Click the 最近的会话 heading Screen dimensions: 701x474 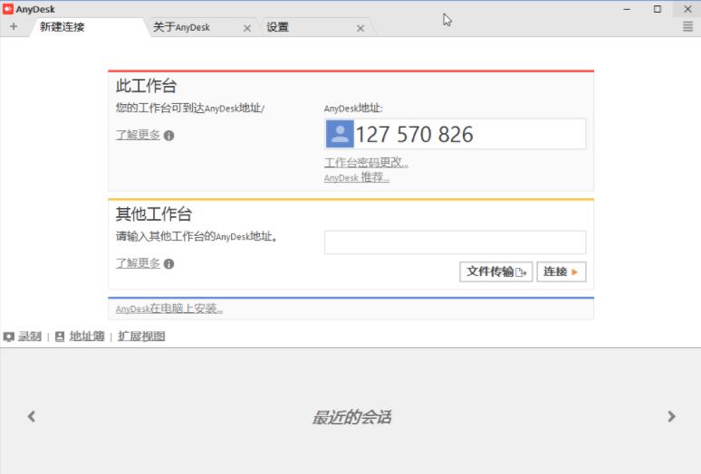[x=351, y=417]
